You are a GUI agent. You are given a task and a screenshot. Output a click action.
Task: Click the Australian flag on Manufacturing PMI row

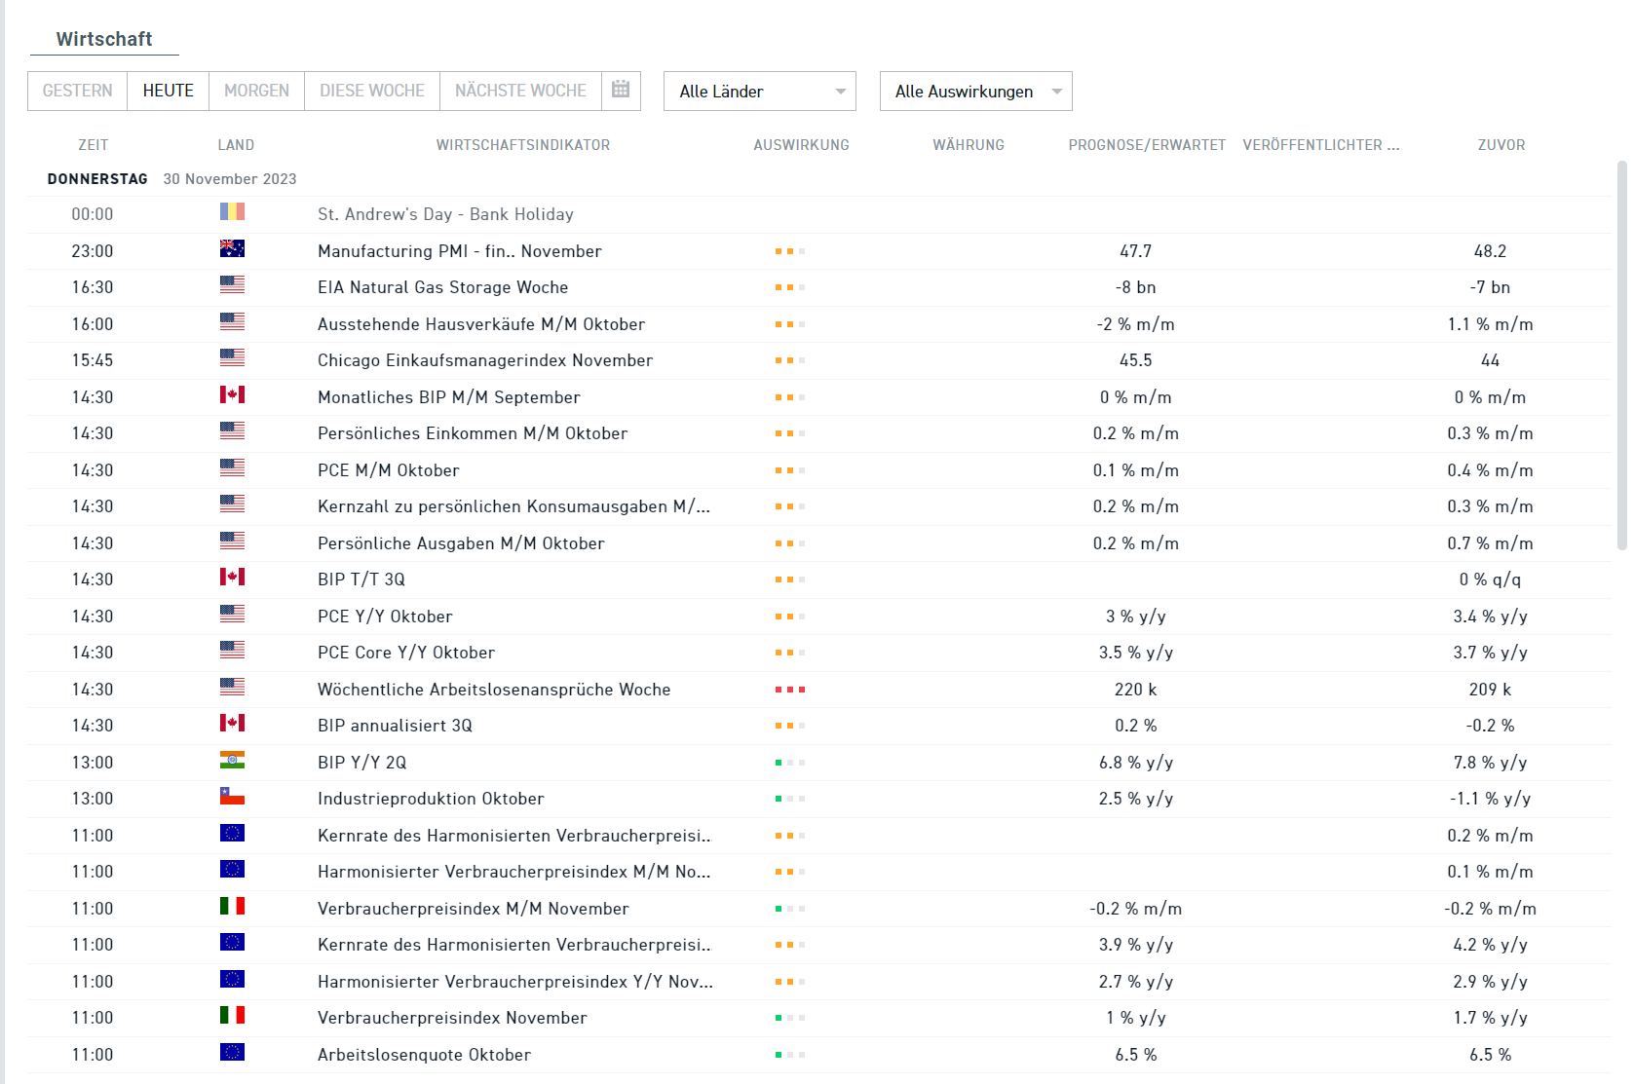(x=232, y=249)
